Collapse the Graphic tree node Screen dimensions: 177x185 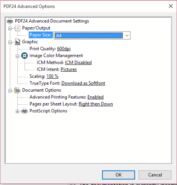pos(10,42)
